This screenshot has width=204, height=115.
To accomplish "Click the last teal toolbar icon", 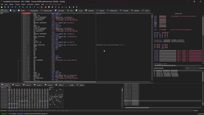I will 77,7.
